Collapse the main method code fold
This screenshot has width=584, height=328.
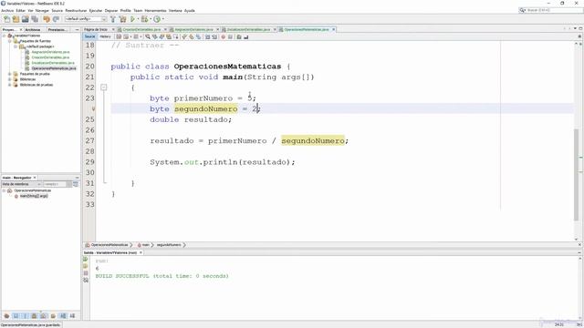coord(104,87)
